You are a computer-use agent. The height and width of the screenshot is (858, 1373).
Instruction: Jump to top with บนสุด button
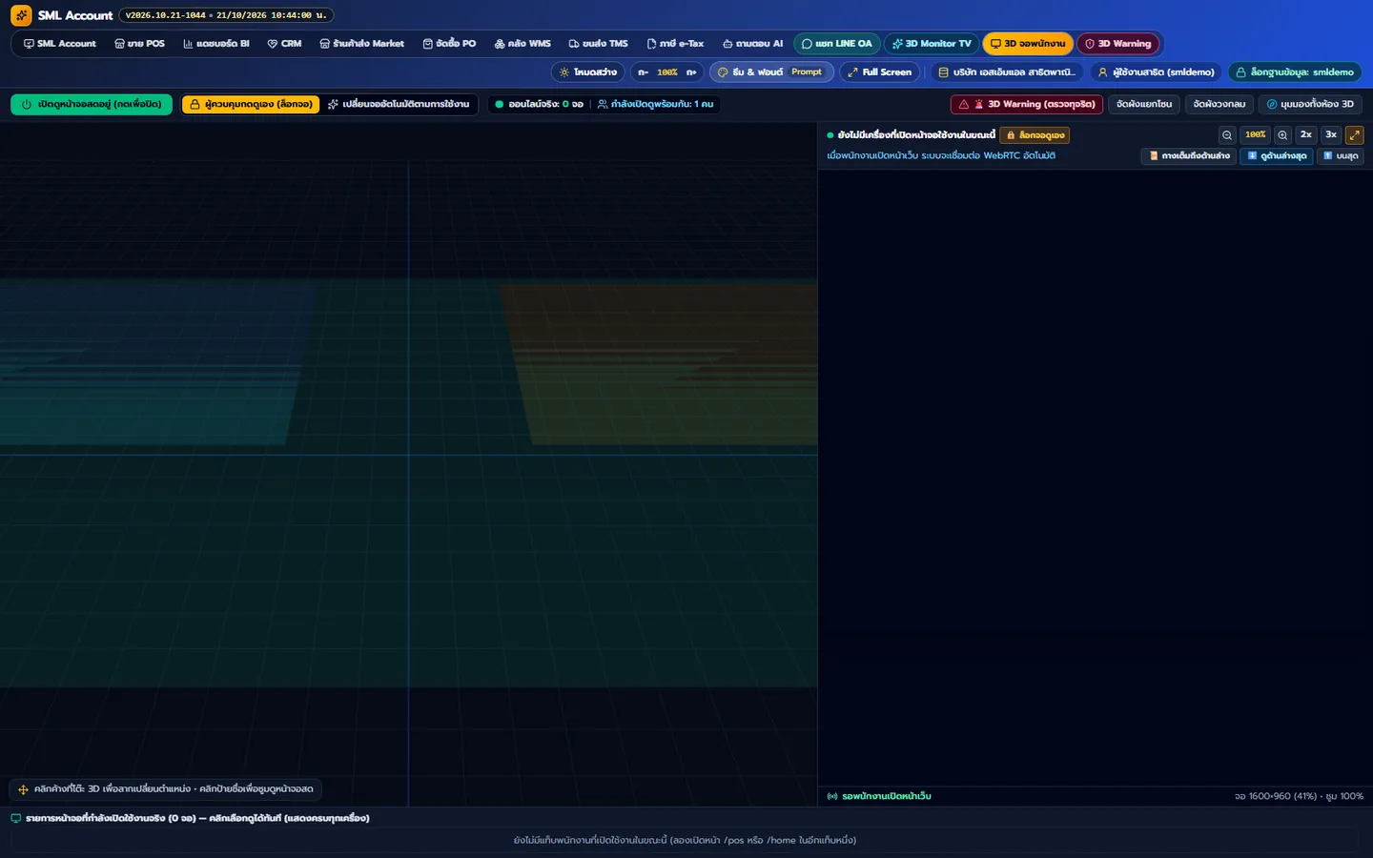pos(1341,156)
